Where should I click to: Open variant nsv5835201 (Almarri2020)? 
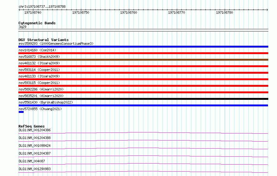click(x=41, y=96)
